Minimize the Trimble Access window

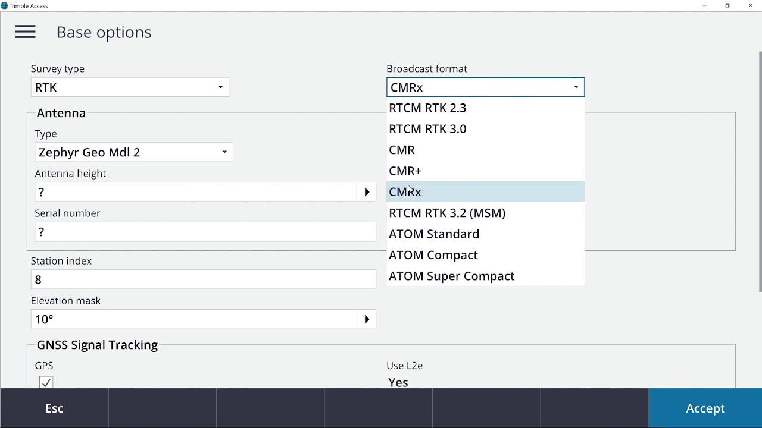click(704, 6)
